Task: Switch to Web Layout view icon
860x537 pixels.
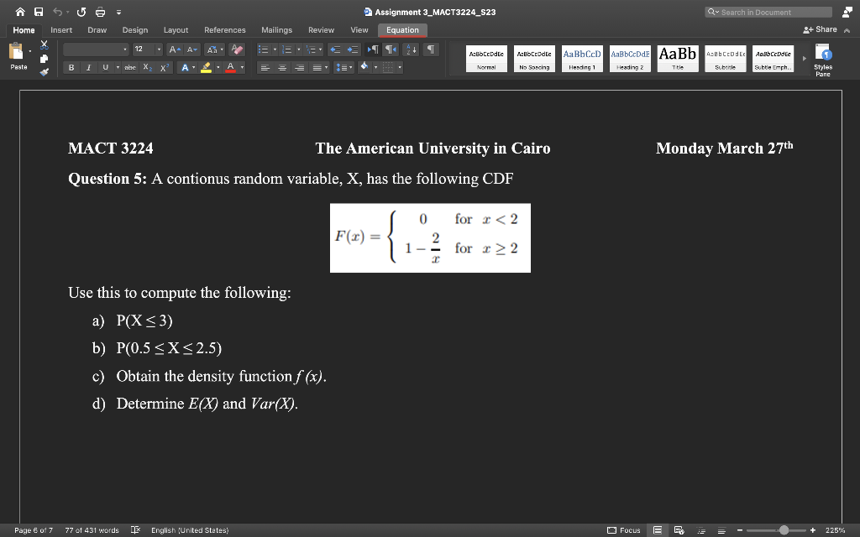Action: (679, 530)
